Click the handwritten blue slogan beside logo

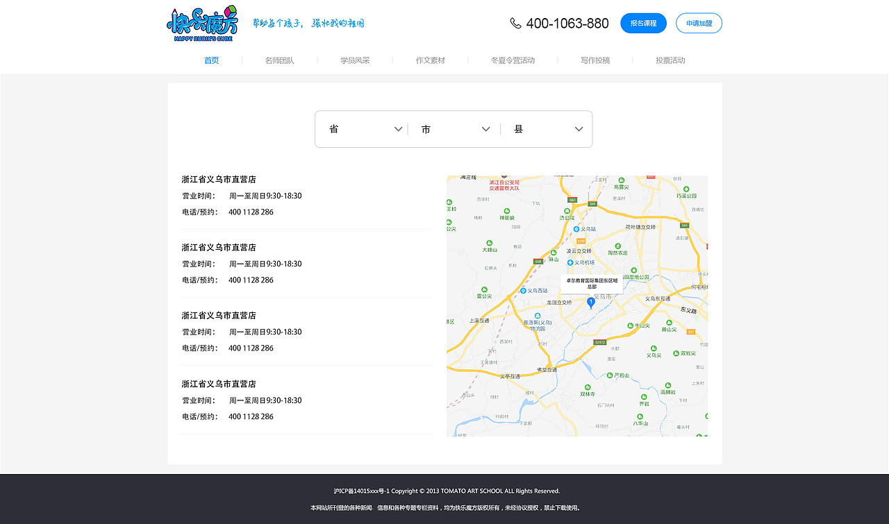(x=308, y=24)
